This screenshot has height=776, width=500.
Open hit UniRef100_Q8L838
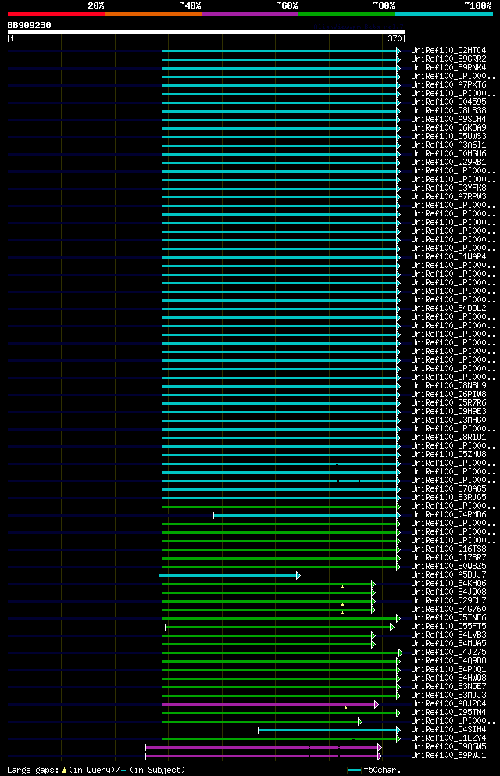coord(448,110)
